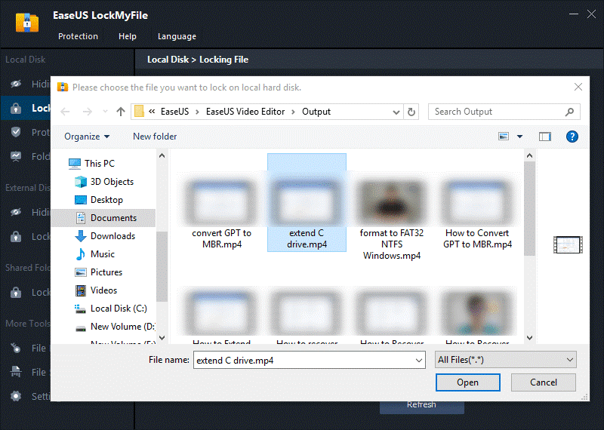
Task: Click the Open button
Action: click(467, 382)
